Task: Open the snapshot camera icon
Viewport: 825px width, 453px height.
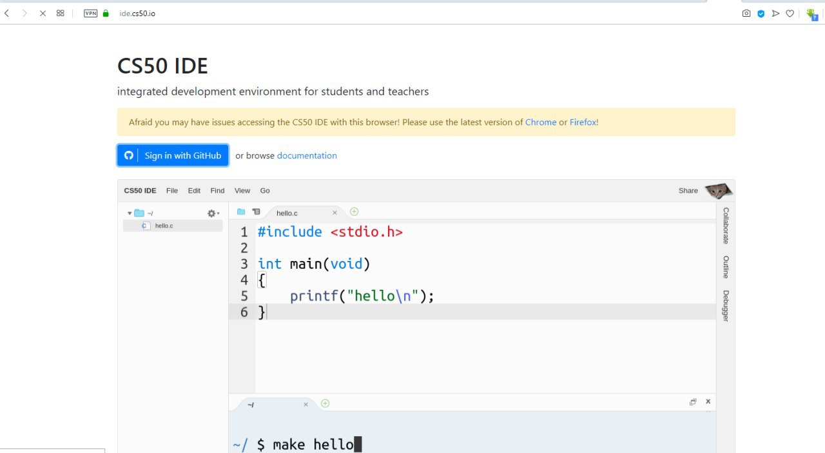Action: pyautogui.click(x=746, y=13)
